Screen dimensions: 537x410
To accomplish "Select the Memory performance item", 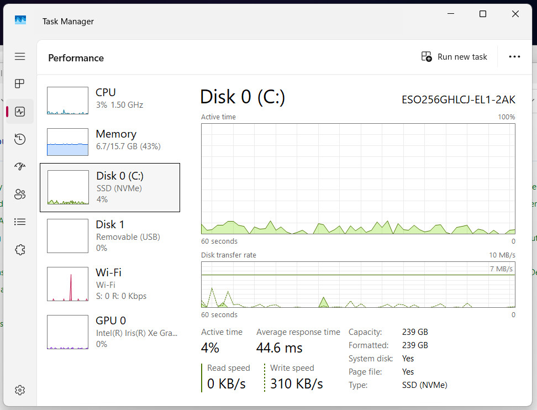I will [x=110, y=142].
